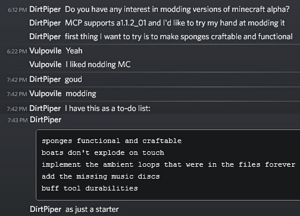300x216 pixels.
Task: Click the 'I liked nodding MC' message
Action: click(98, 65)
